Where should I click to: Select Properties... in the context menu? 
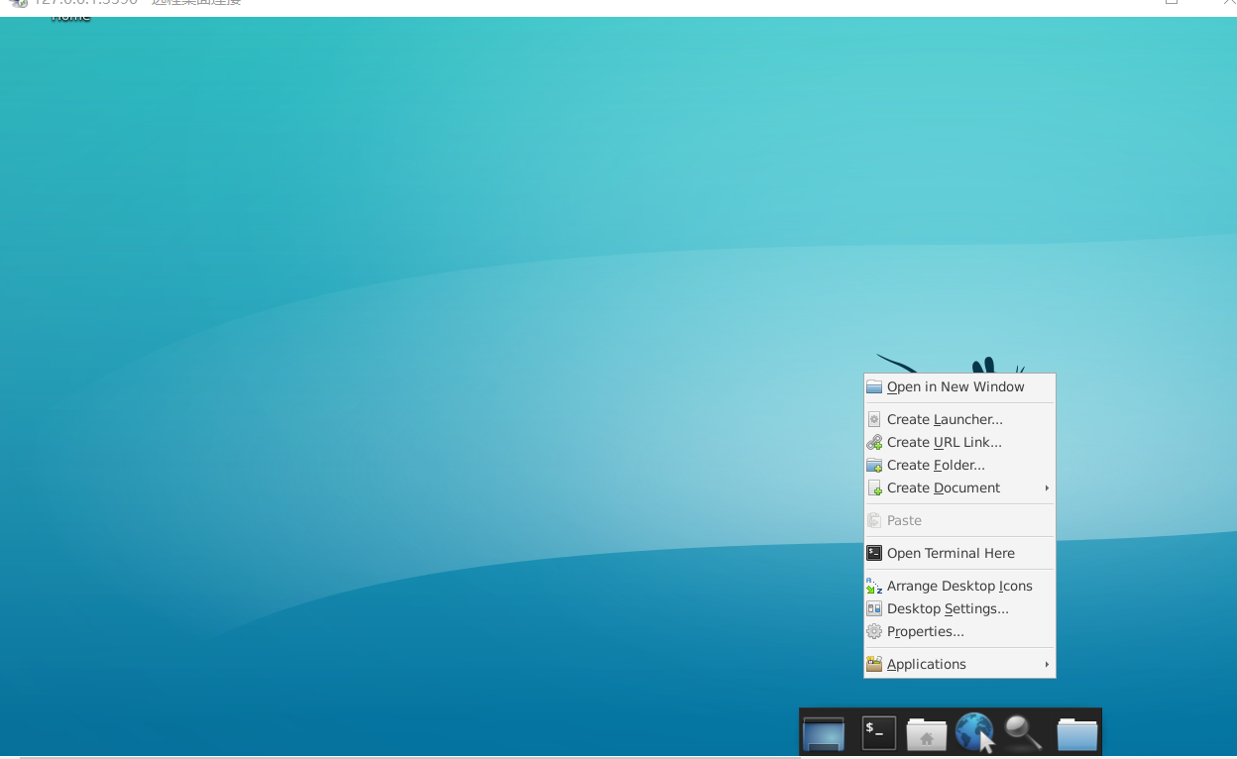959,631
